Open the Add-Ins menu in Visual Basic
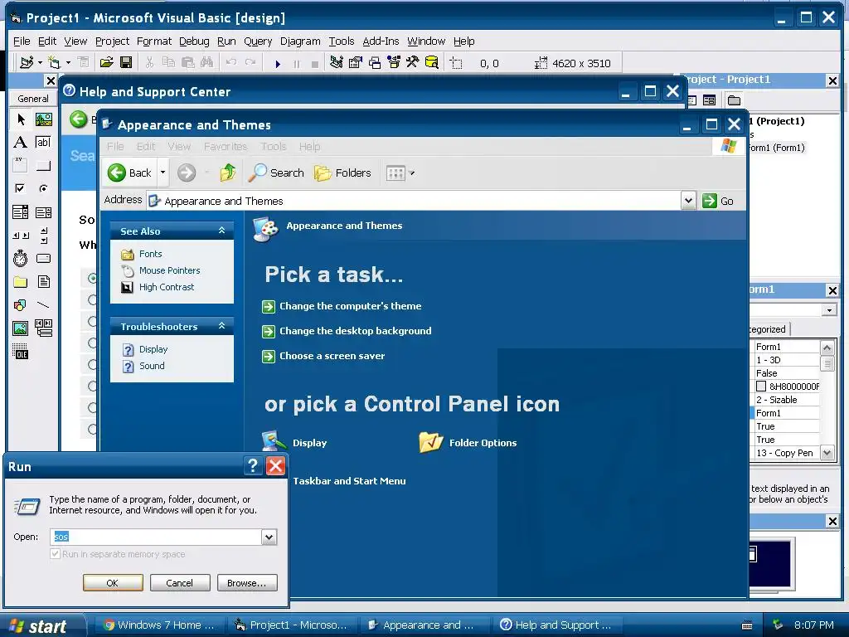The image size is (849, 637). tap(381, 41)
